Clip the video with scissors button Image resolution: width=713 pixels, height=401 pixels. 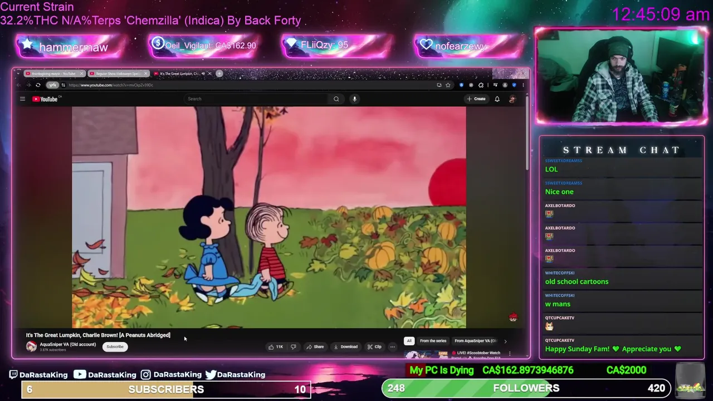point(374,347)
